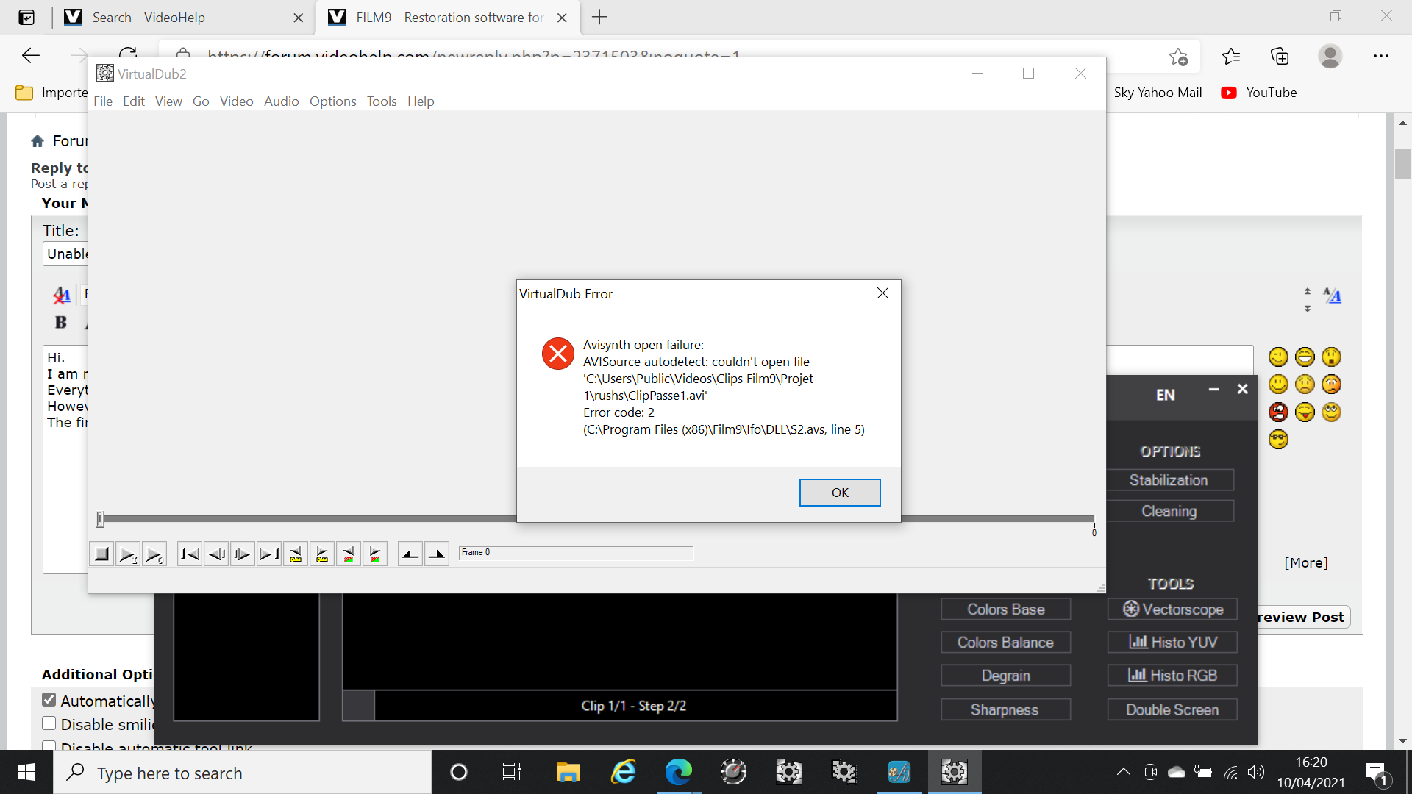This screenshot has height=794, width=1412.
Task: Close the VirtualDub Error dialog
Action: pos(883,293)
